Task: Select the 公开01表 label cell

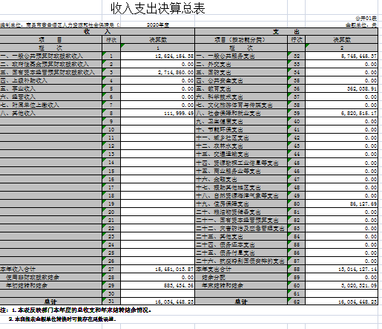Action: (366, 19)
